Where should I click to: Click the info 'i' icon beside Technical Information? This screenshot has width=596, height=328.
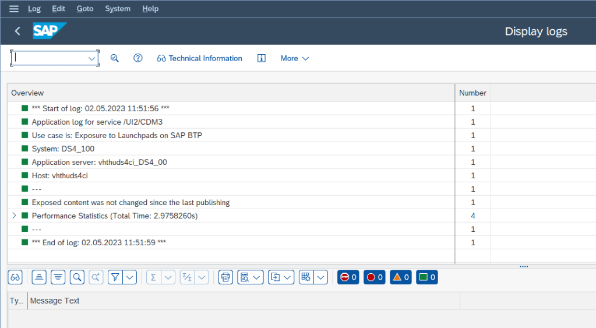(x=262, y=58)
